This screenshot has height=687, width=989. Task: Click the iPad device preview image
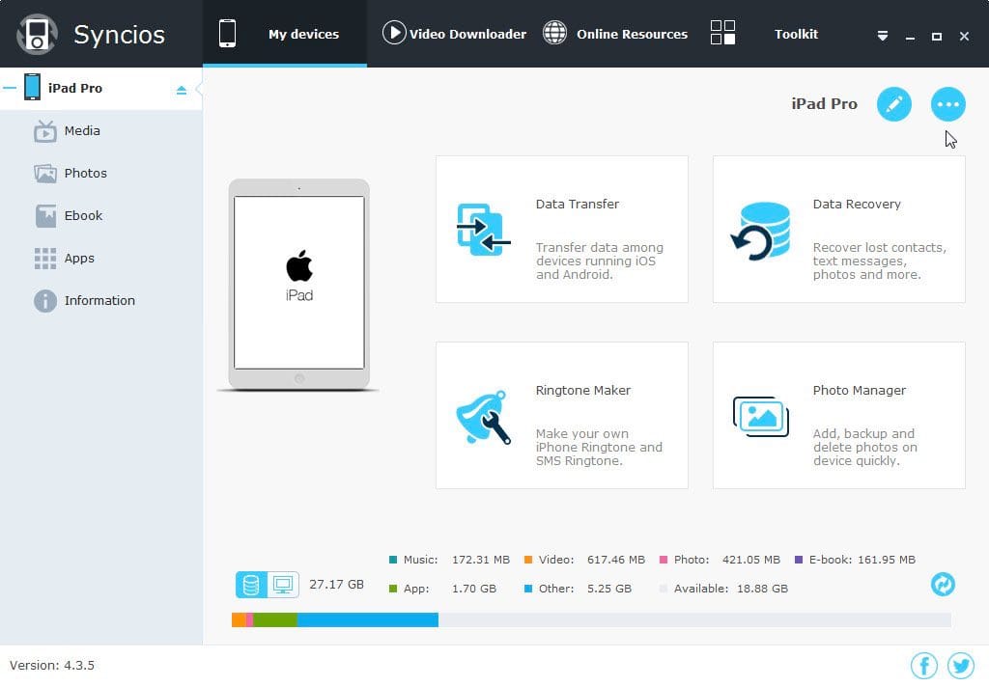(x=299, y=285)
